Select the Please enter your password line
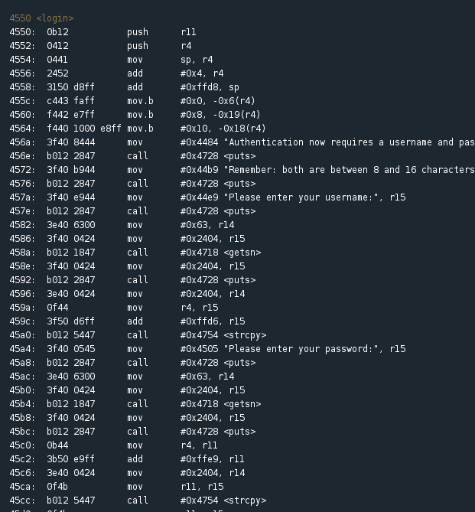Image resolution: width=475 pixels, height=512 pixels. (x=207, y=349)
